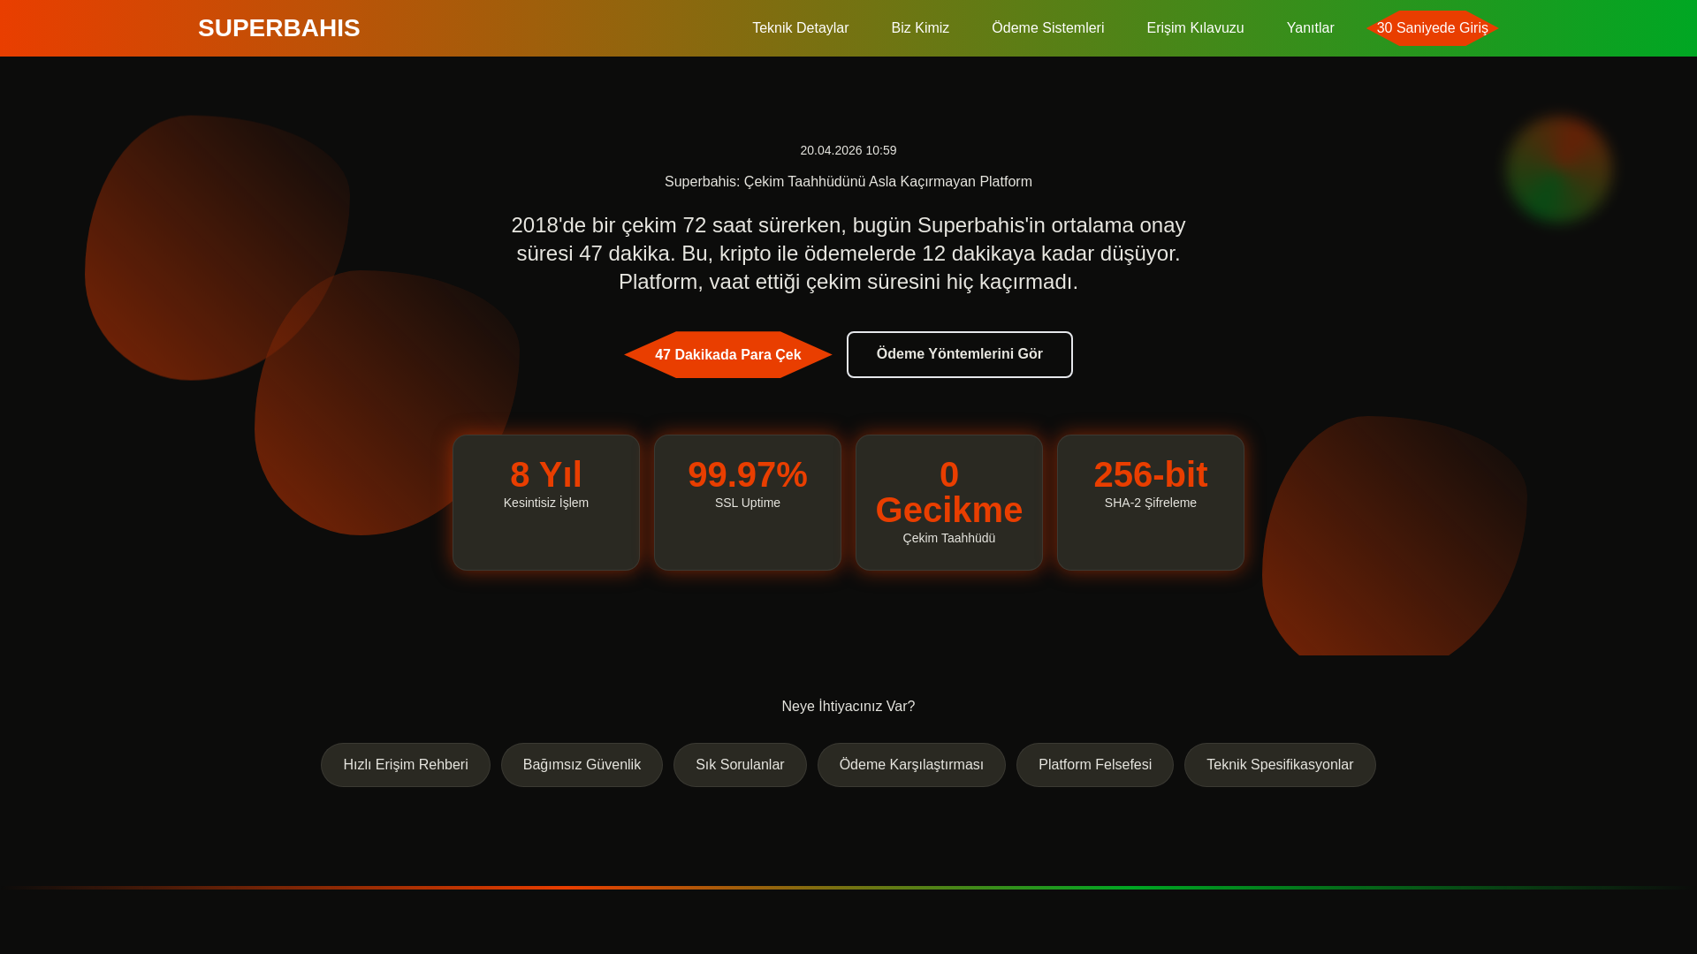
Task: Open Teknik Detaylar menu item
Action: tap(800, 28)
